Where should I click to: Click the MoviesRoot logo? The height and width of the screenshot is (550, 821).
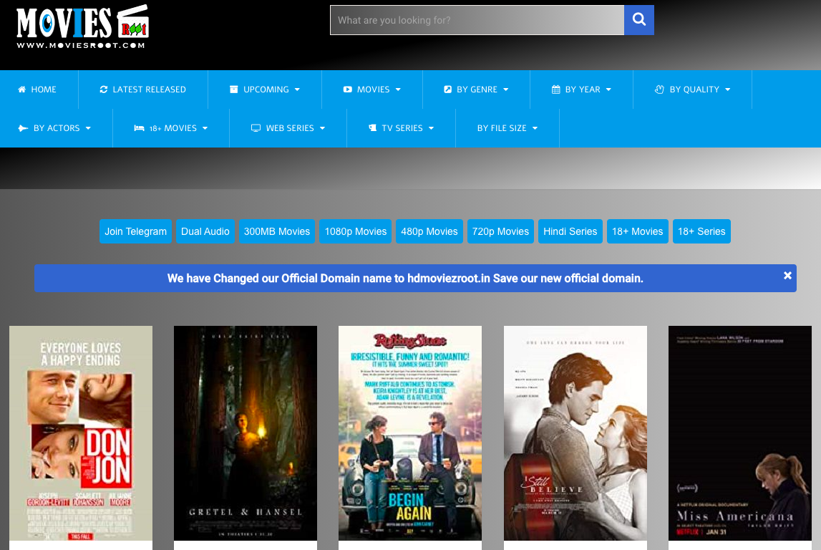tap(82, 27)
